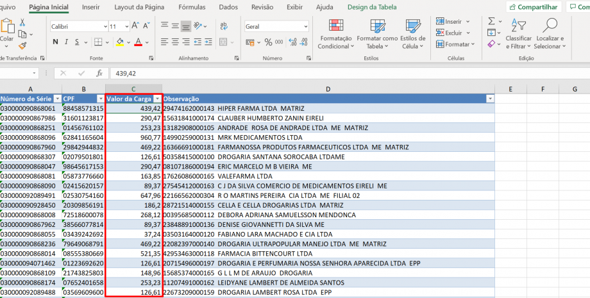The image size is (590, 298).
Task: Expand the Geral number format dropdown
Action: 307,27
